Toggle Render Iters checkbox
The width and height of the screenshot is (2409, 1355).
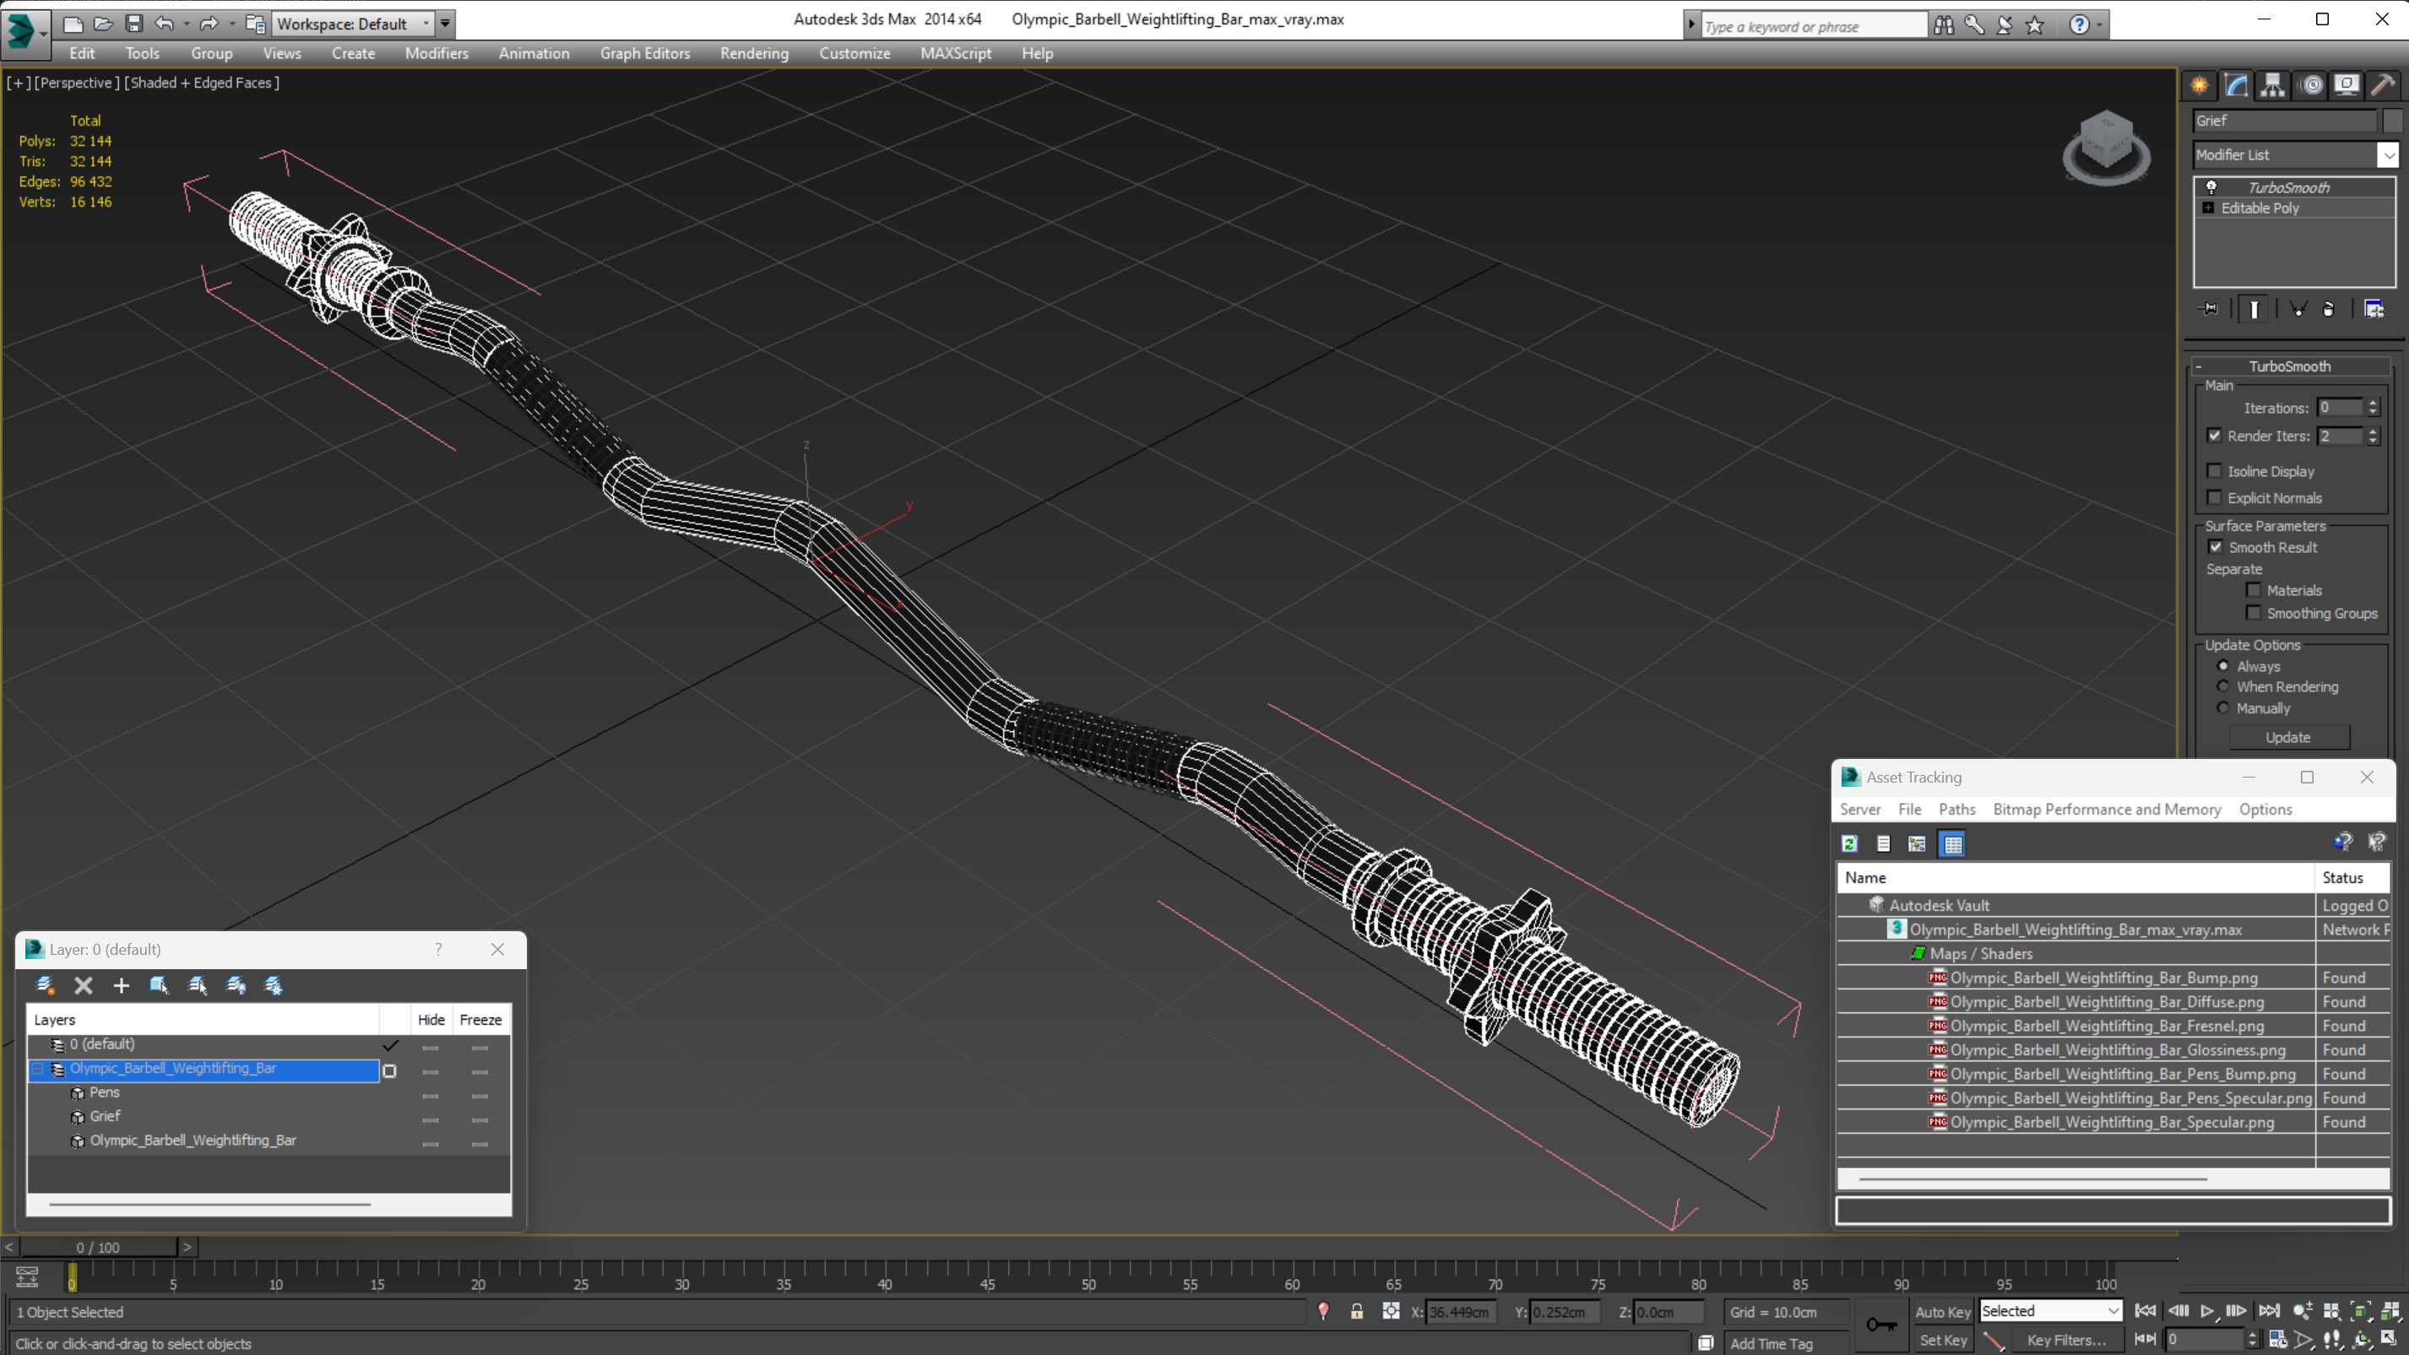click(x=2215, y=435)
